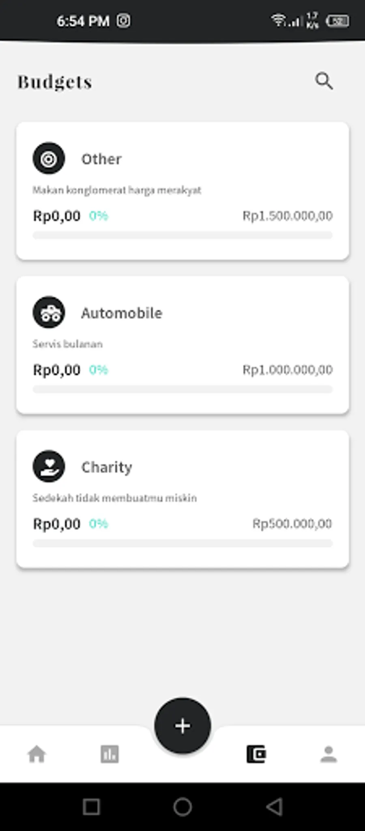Go to the Home tab
Screen dimensions: 365x831
pyautogui.click(x=36, y=755)
